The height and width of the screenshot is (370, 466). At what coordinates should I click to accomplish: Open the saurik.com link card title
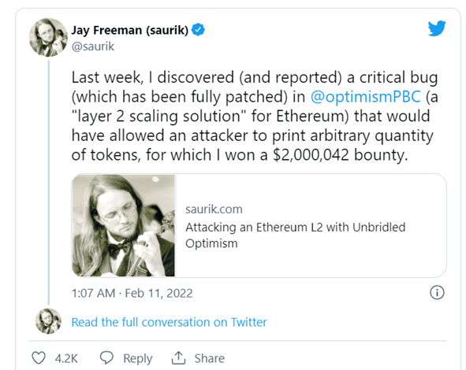296,235
